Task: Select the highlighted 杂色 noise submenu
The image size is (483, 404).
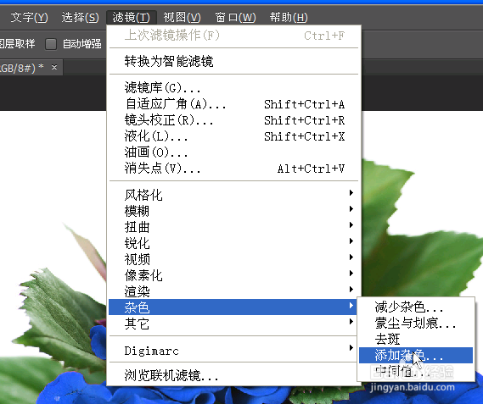Action: [x=233, y=307]
